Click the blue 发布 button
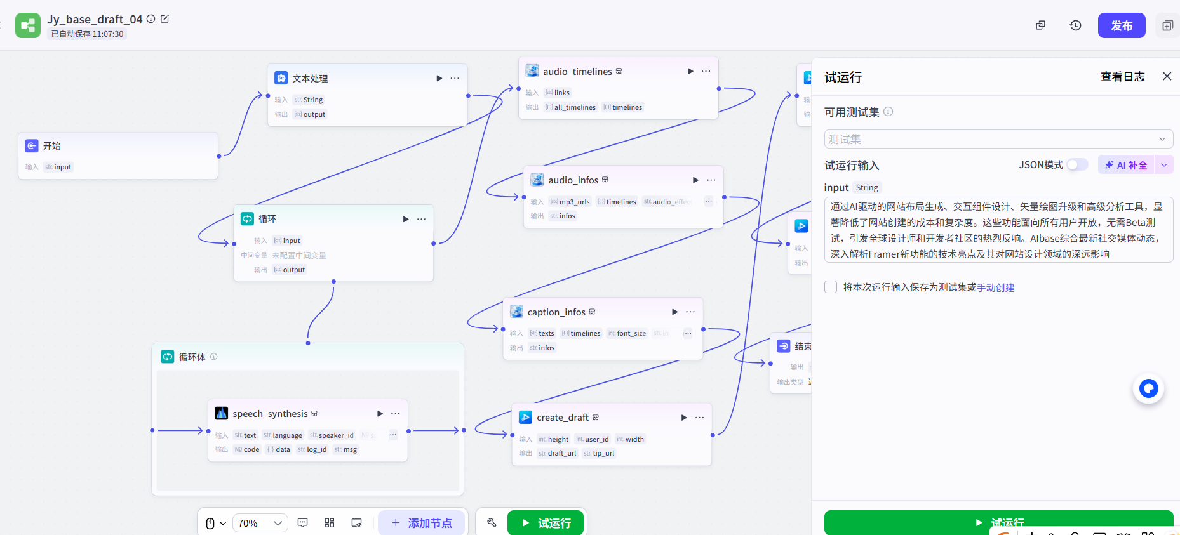The image size is (1180, 535). [x=1121, y=25]
